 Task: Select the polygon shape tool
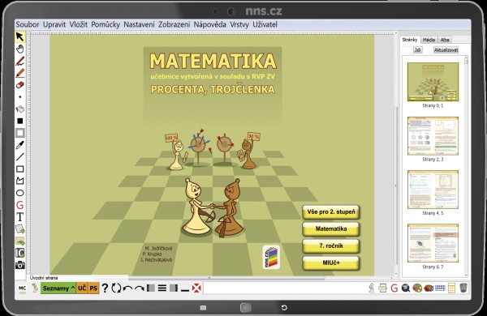pos(19,181)
